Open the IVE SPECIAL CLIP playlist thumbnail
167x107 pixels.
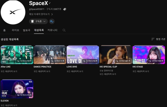click(116, 55)
